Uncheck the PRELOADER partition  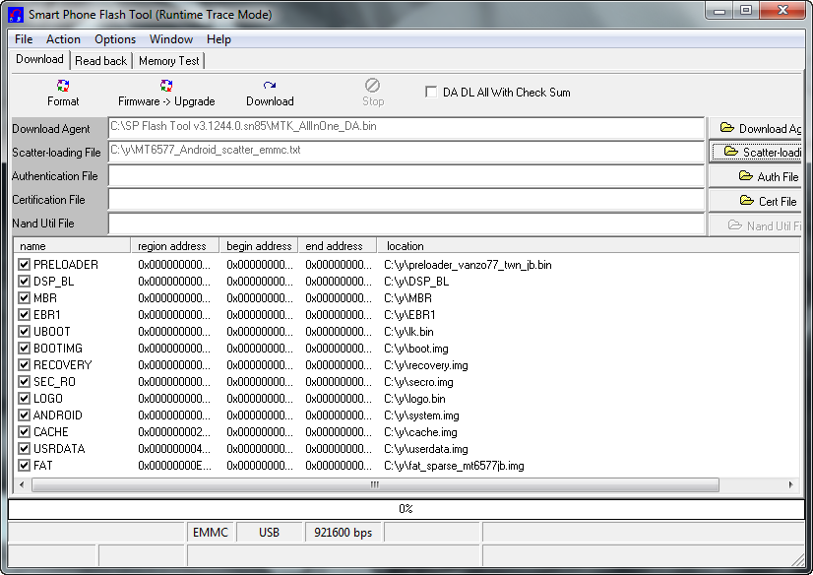(24, 265)
